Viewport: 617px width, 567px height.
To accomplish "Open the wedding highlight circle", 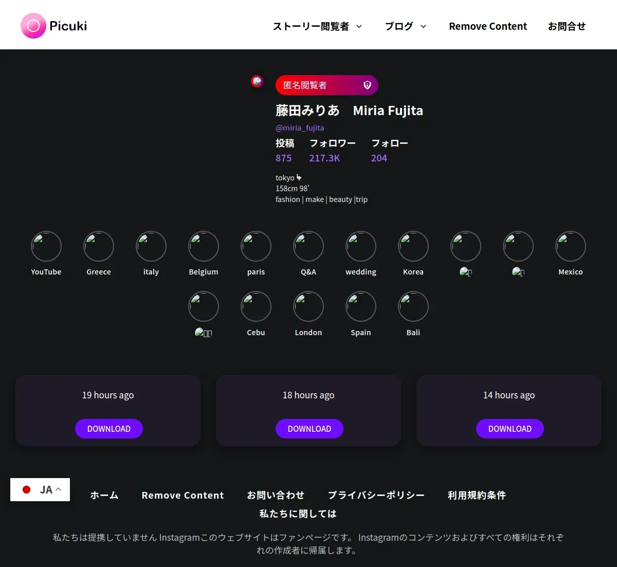I will (x=361, y=246).
